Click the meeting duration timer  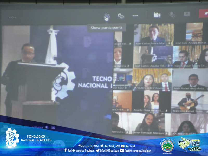pos(12,17)
